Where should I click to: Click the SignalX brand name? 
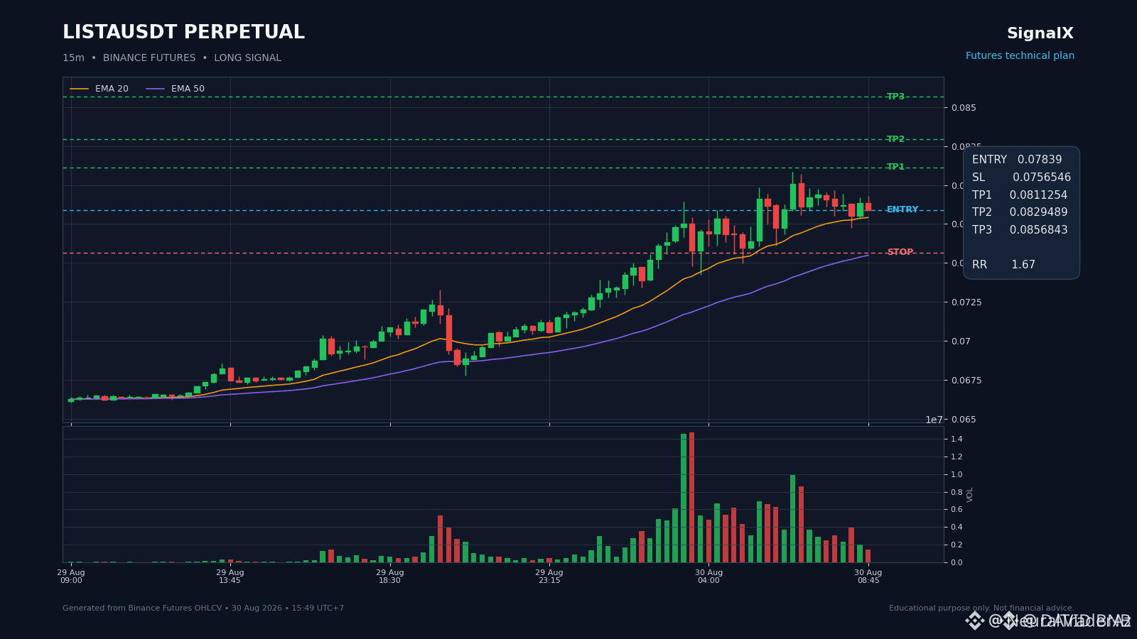[x=1040, y=33]
